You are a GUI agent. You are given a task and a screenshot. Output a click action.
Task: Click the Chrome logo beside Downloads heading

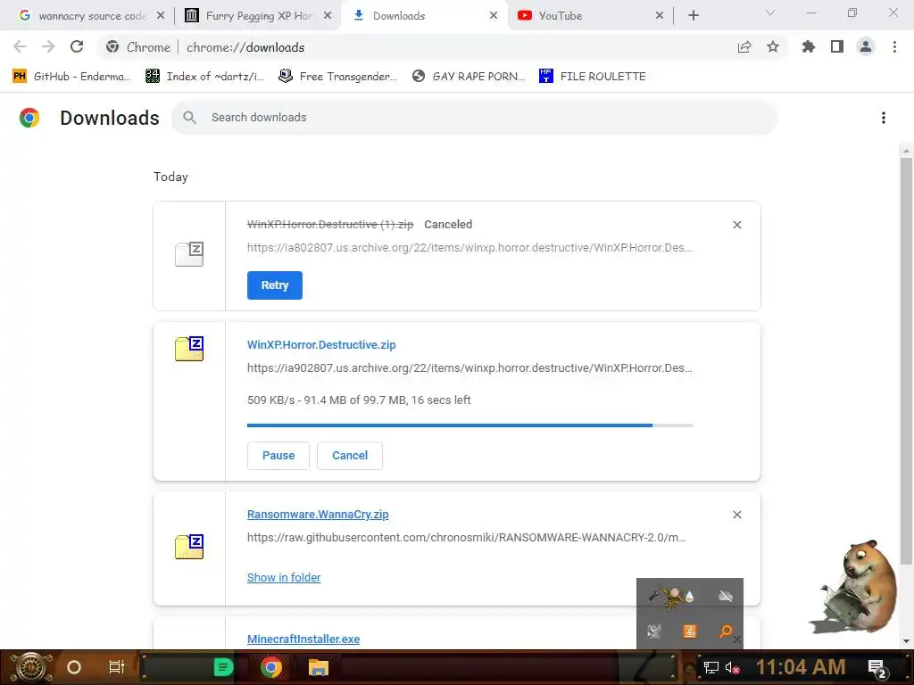(x=29, y=118)
